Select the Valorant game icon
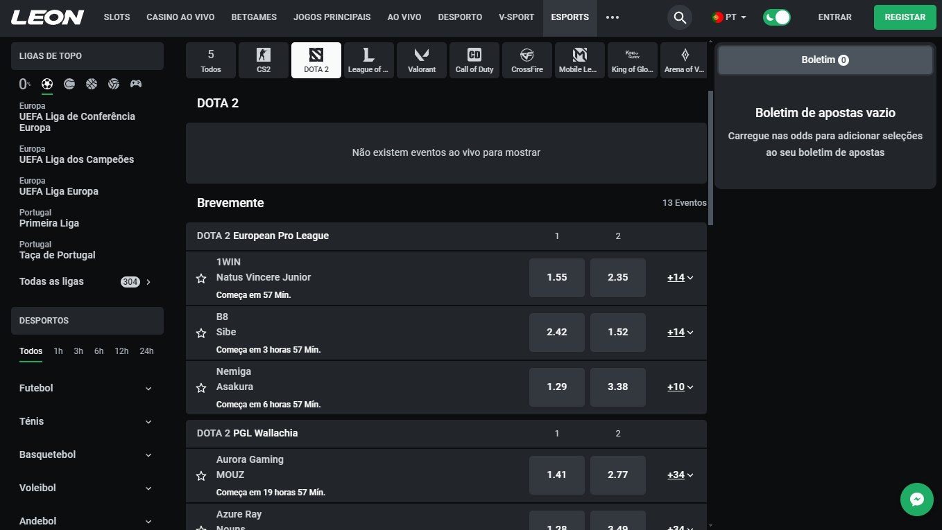 point(422,60)
